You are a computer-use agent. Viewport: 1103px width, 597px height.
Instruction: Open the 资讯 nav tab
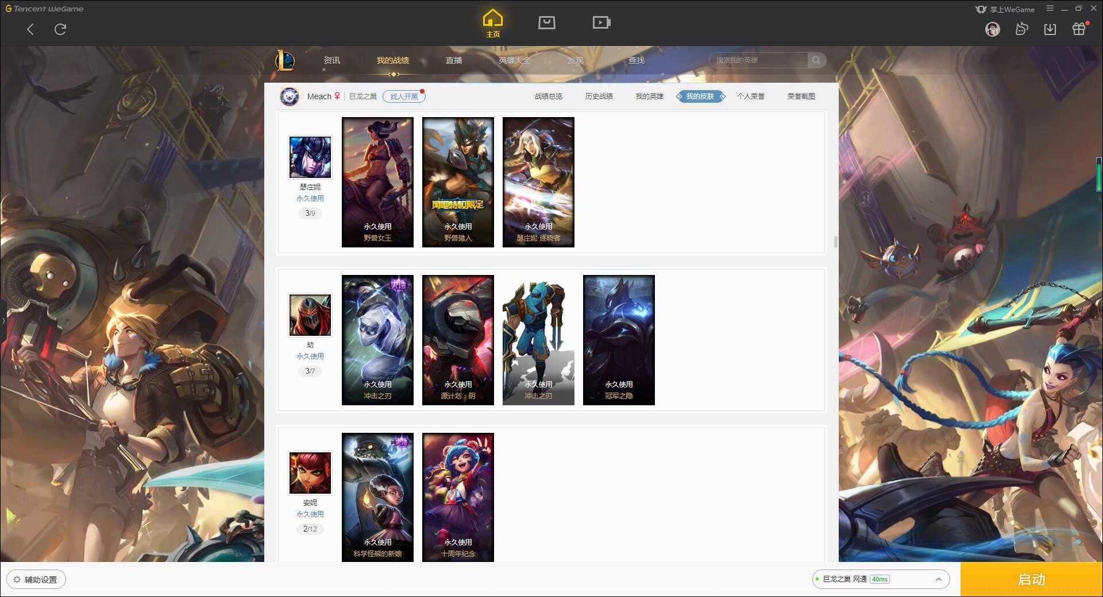[x=332, y=60]
